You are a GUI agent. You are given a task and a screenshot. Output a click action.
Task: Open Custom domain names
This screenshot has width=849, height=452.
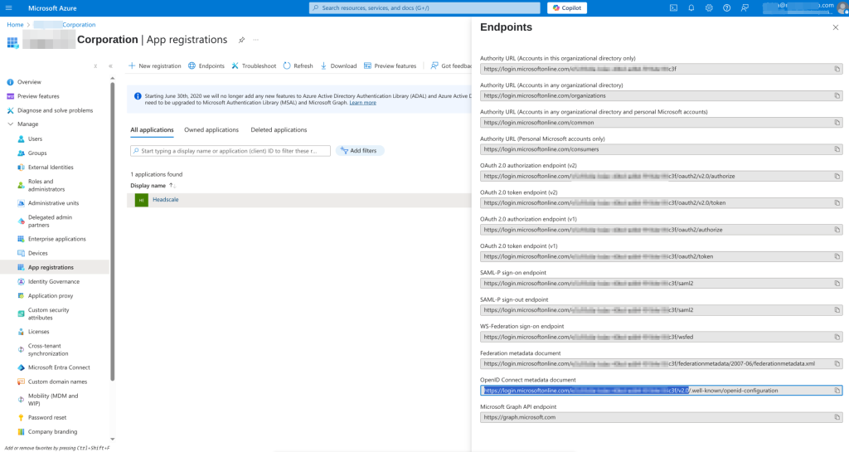pyautogui.click(x=57, y=382)
